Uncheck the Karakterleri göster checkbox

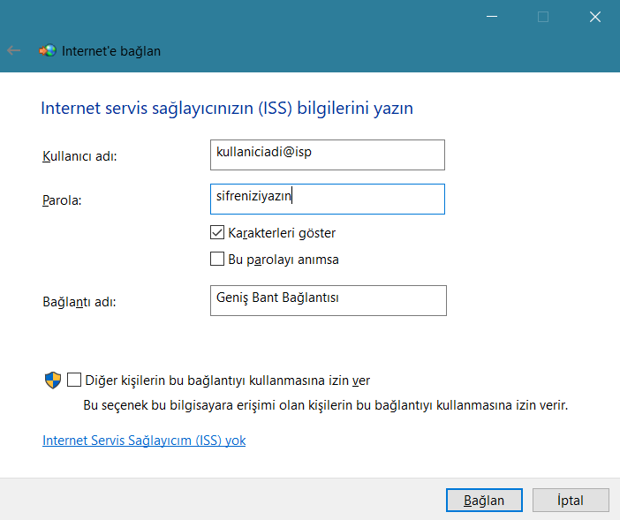[217, 233]
